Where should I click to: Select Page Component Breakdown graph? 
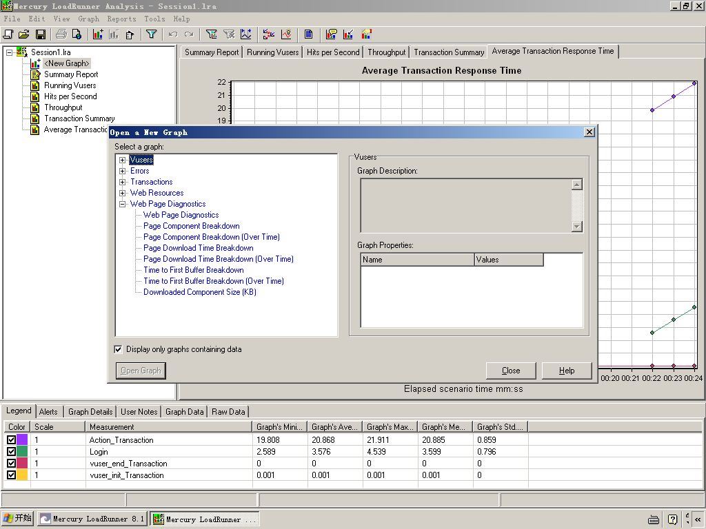click(x=191, y=226)
